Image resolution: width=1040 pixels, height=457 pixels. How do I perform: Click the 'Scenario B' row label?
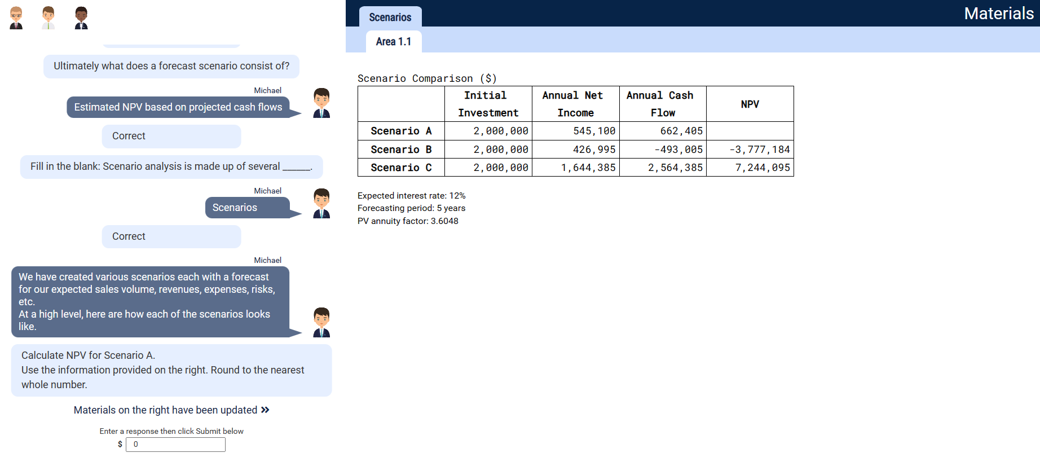401,150
